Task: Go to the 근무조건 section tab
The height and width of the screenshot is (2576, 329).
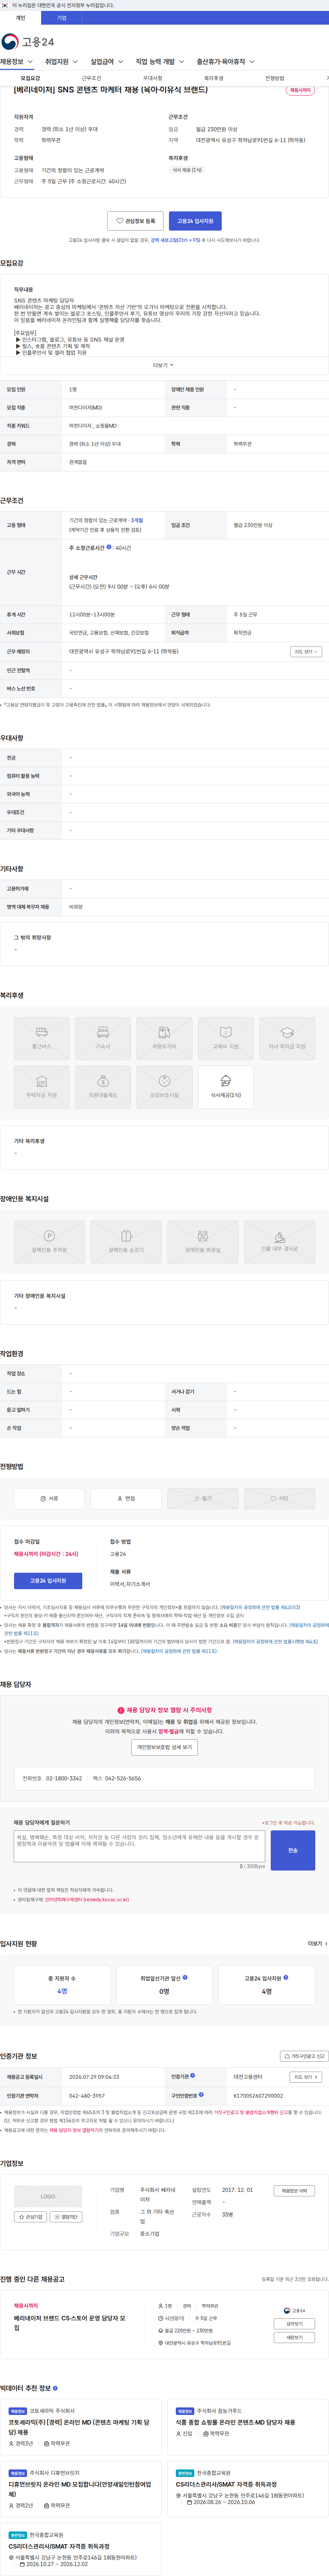Action: coord(91,78)
